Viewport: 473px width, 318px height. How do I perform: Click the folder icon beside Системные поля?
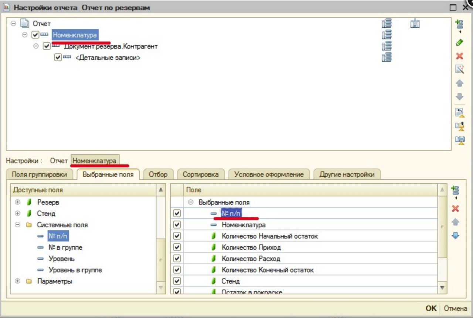pos(29,225)
